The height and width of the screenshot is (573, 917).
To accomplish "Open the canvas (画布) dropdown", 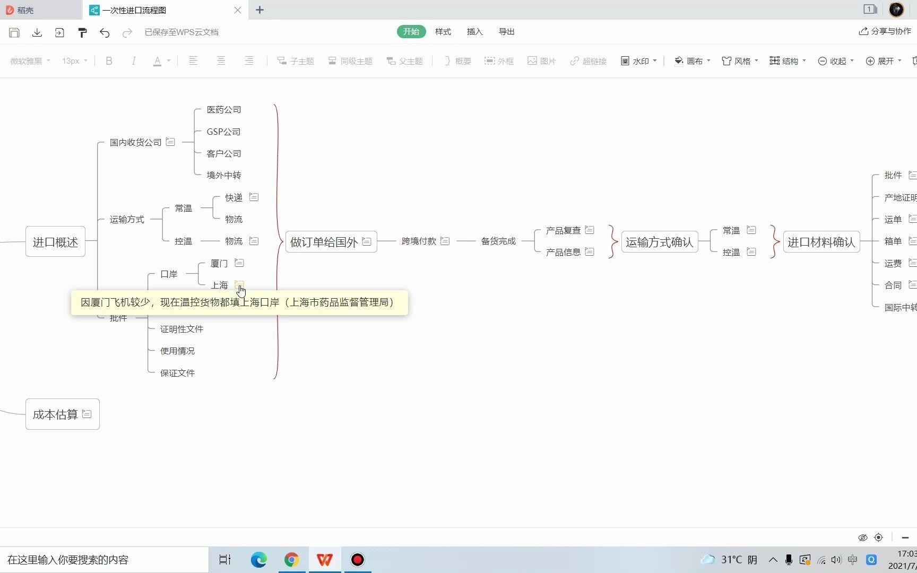I will (x=693, y=61).
